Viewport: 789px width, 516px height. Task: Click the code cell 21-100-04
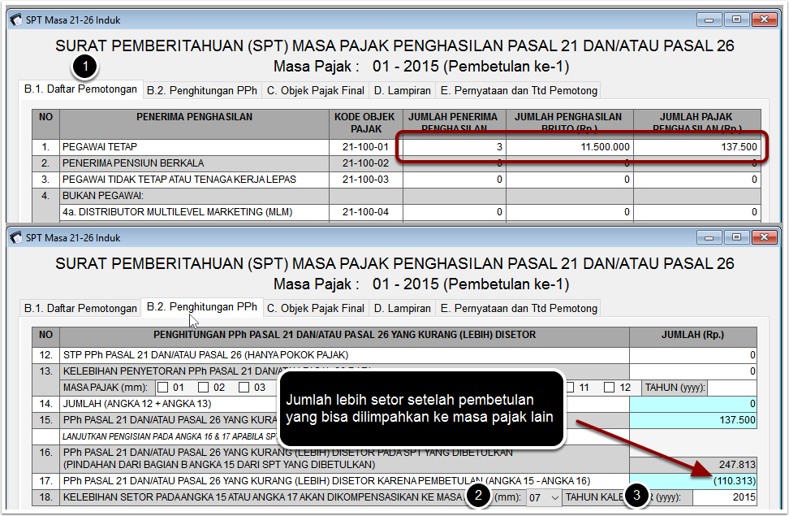[366, 212]
